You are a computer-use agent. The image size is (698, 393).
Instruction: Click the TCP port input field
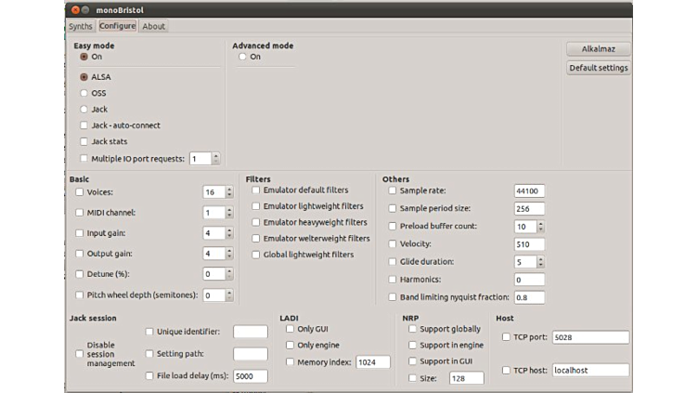click(x=590, y=337)
